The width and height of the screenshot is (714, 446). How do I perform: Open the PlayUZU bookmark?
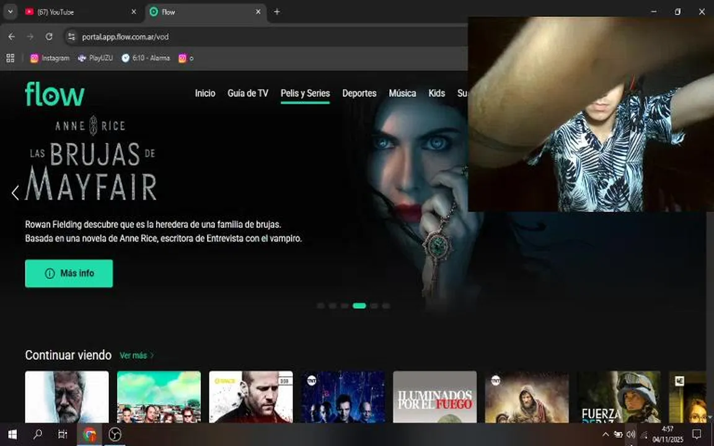[95, 58]
